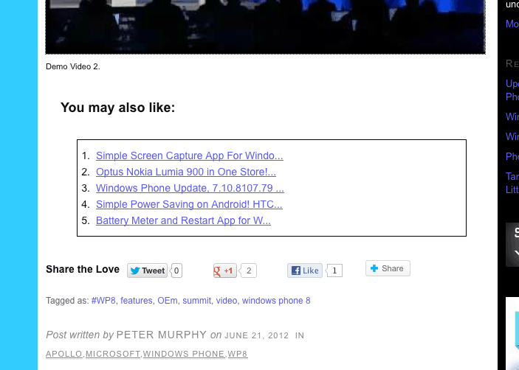
Task: Open the MICROSOFT category
Action: click(113, 354)
